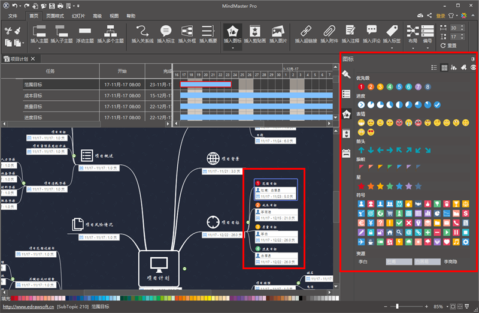Click Insert Comment (插入评论) icon
Image resolution: width=479 pixels, height=313 pixels.
[x=371, y=29]
